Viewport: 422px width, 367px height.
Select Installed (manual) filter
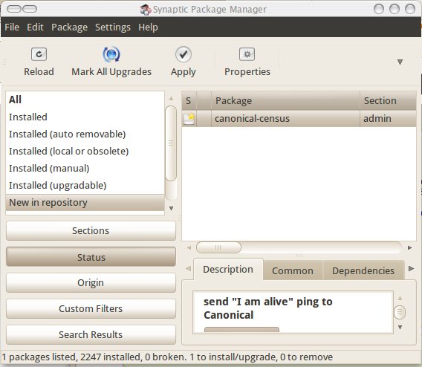click(x=85, y=168)
